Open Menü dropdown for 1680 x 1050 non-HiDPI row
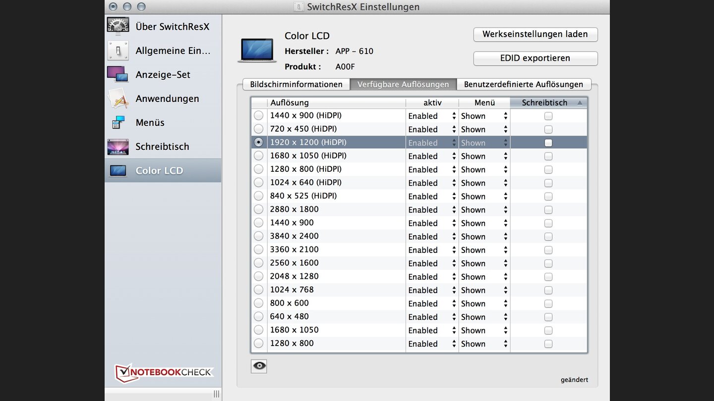Viewport: 714px width, 401px height. 484,330
